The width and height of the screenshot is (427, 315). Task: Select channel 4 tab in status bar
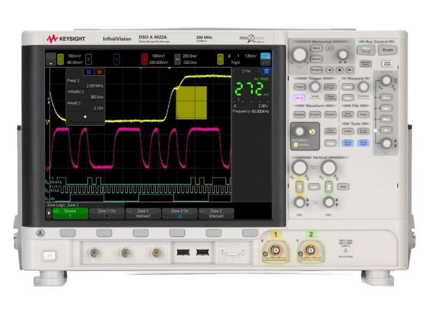144,58
